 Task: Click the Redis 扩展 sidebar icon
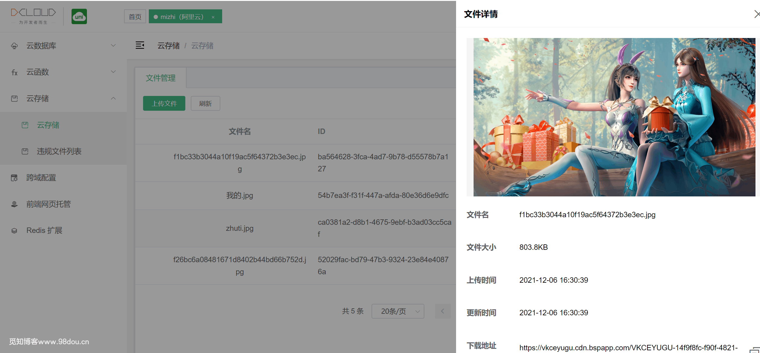point(14,231)
